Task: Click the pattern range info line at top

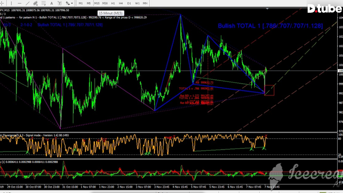Action: (x=73, y=17)
